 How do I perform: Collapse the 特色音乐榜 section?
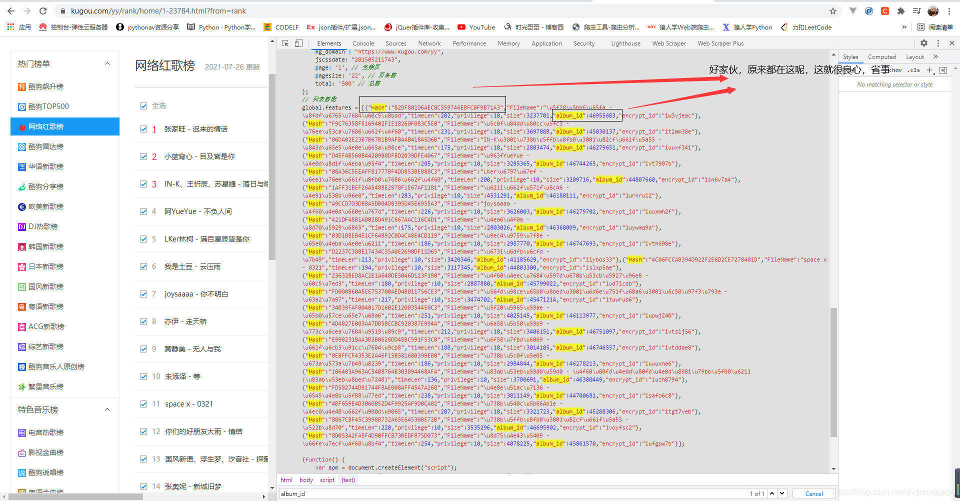(107, 409)
